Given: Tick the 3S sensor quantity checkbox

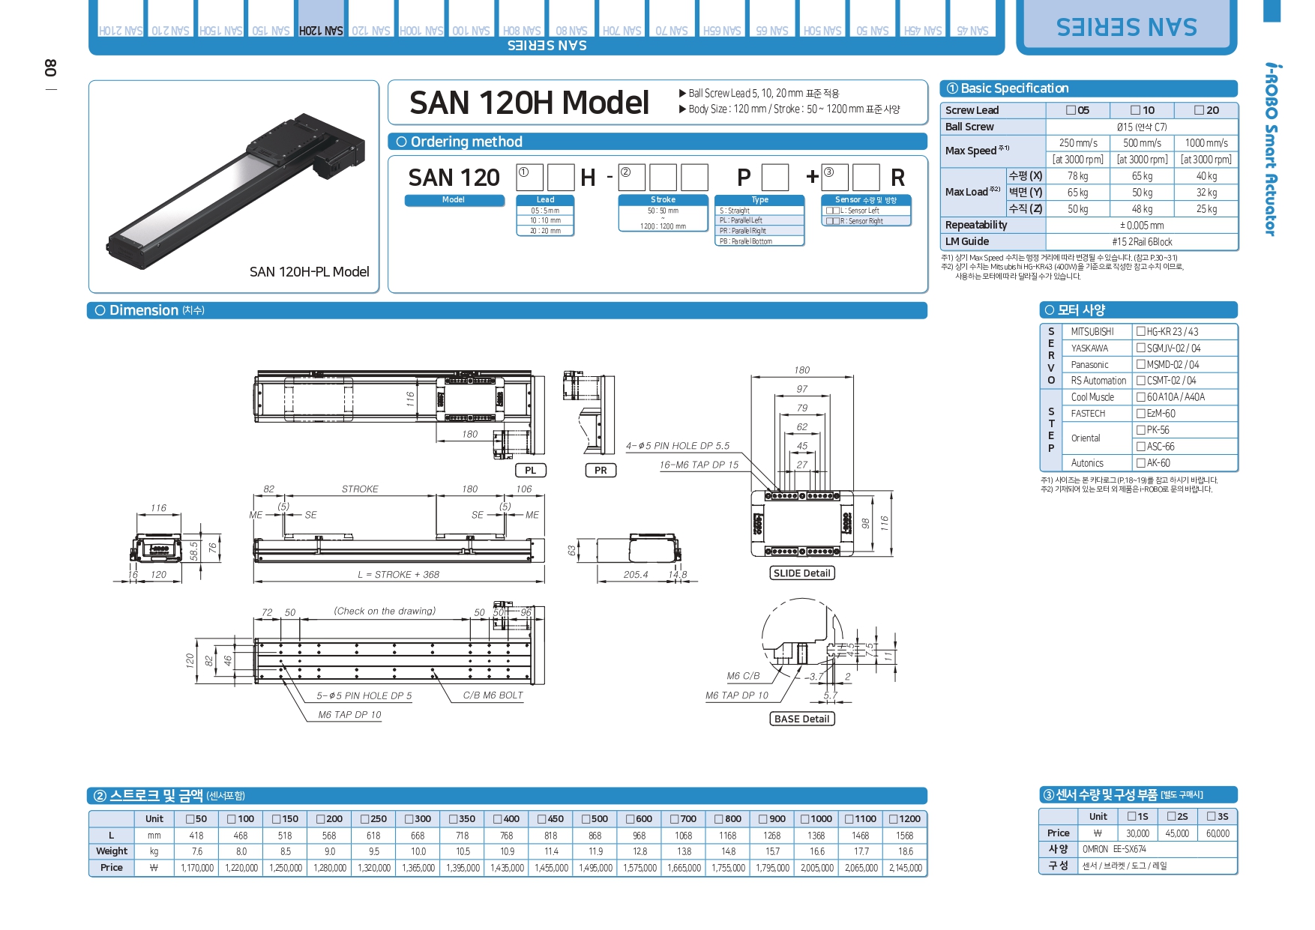Looking at the screenshot, I should [1212, 816].
